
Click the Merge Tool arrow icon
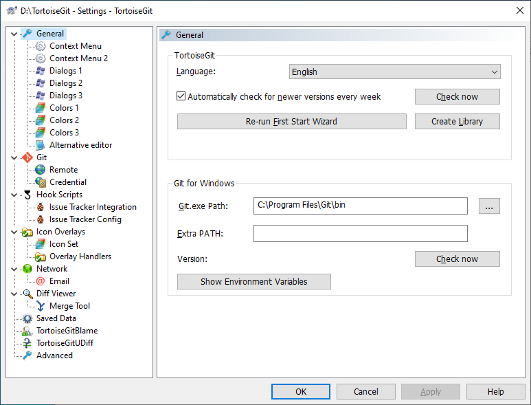[41, 306]
